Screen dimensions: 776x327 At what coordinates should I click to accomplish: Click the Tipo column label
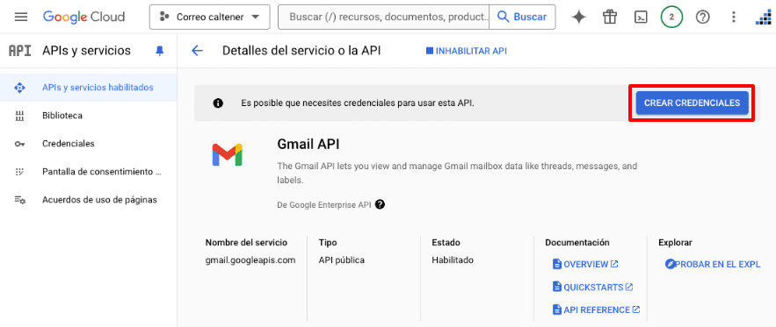pos(328,243)
